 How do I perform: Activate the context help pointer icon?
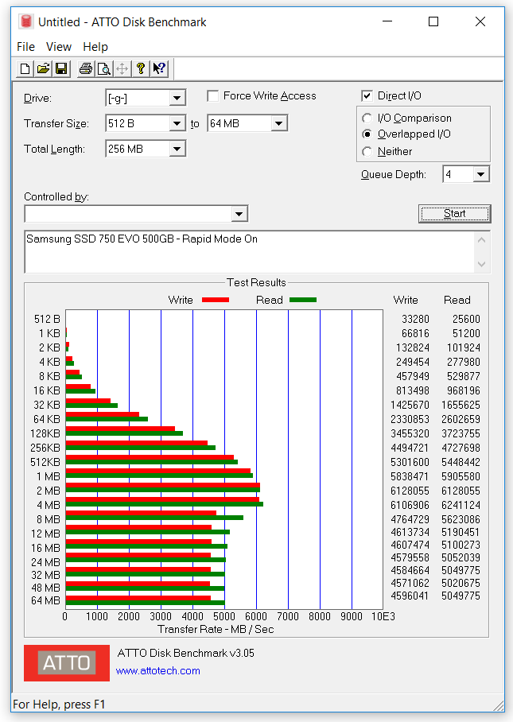tap(159, 69)
